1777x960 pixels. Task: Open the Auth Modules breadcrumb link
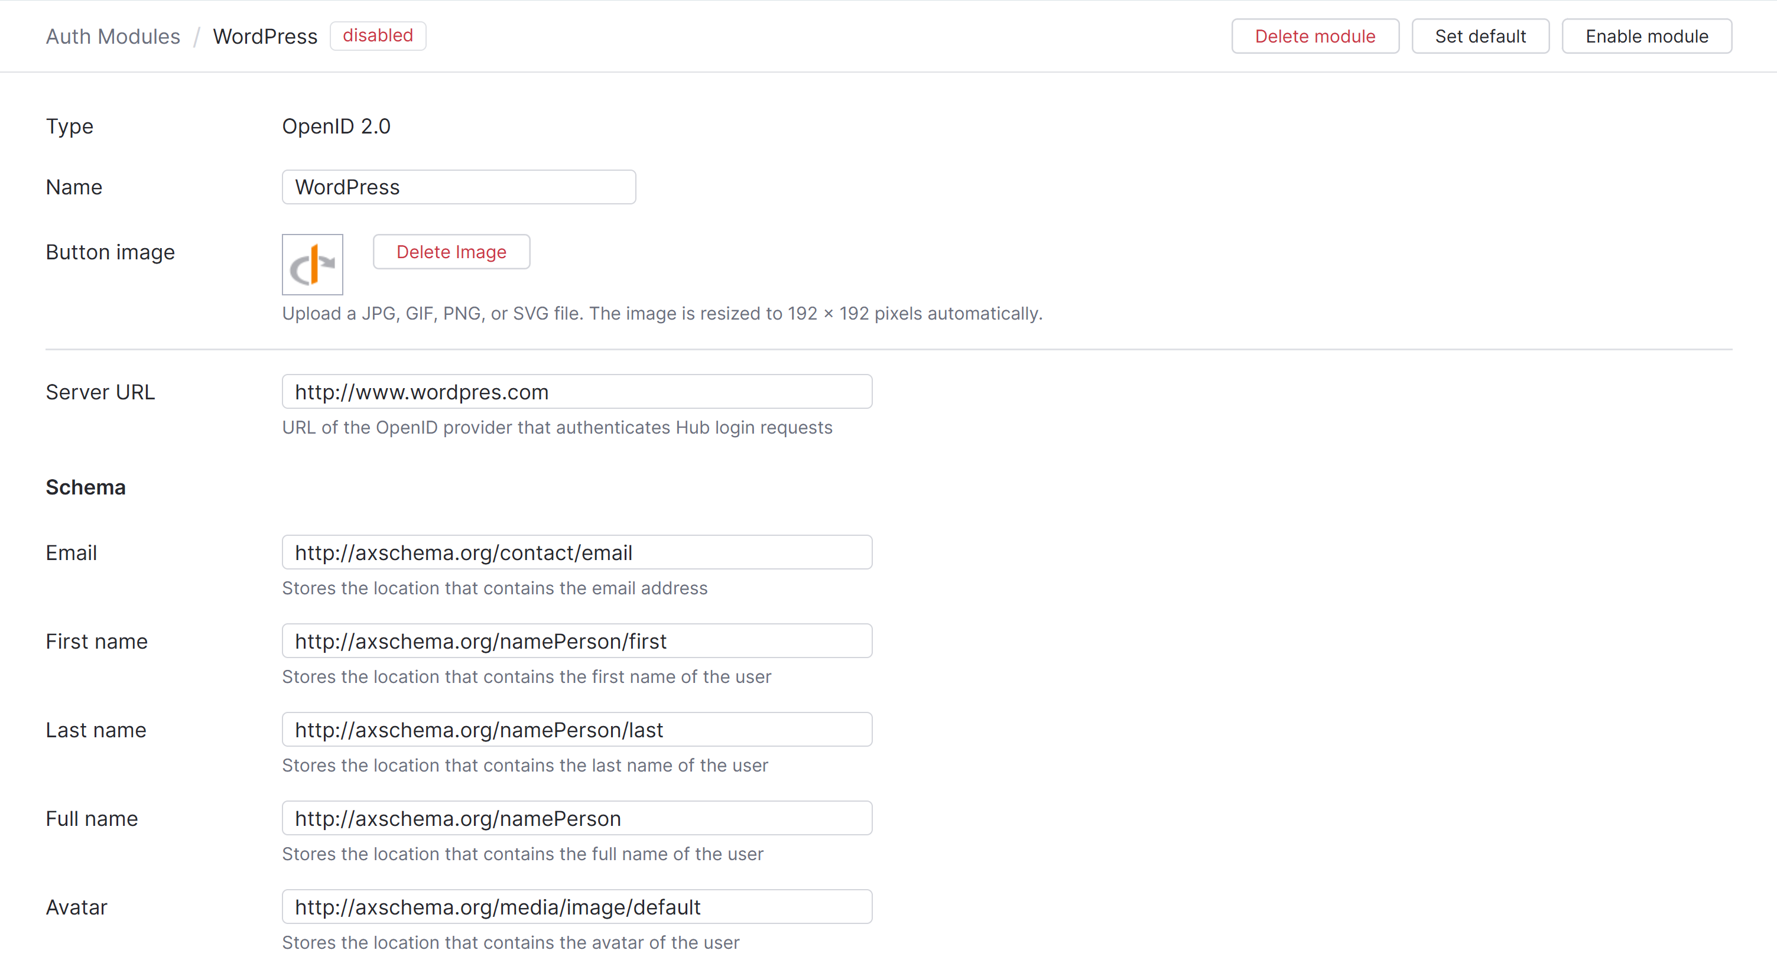click(x=112, y=35)
